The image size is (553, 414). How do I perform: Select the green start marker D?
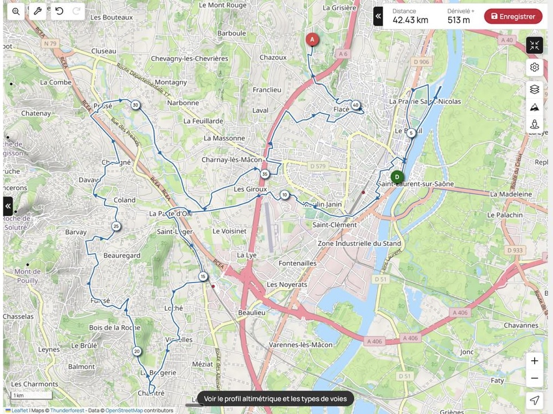pyautogui.click(x=397, y=177)
